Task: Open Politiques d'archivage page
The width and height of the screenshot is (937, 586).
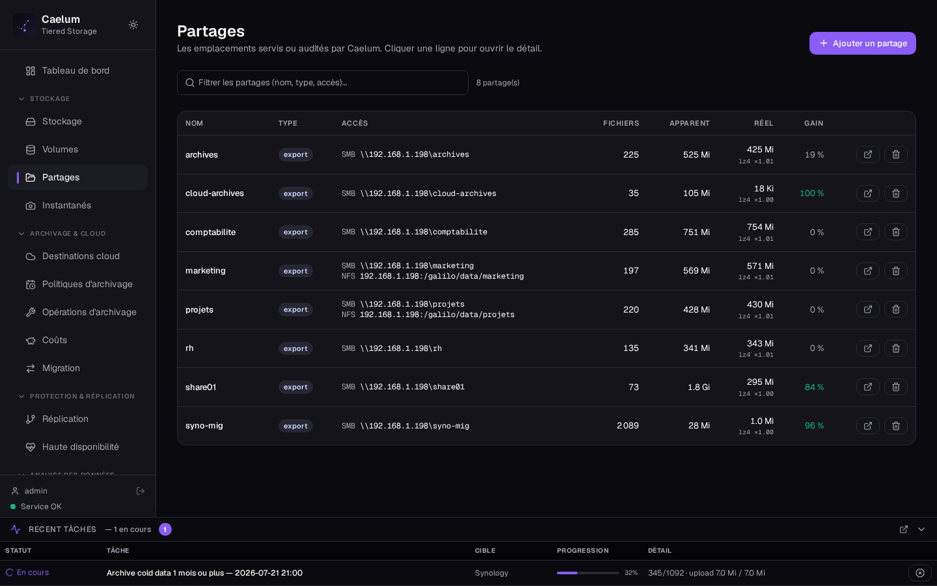Action: pyautogui.click(x=77, y=284)
